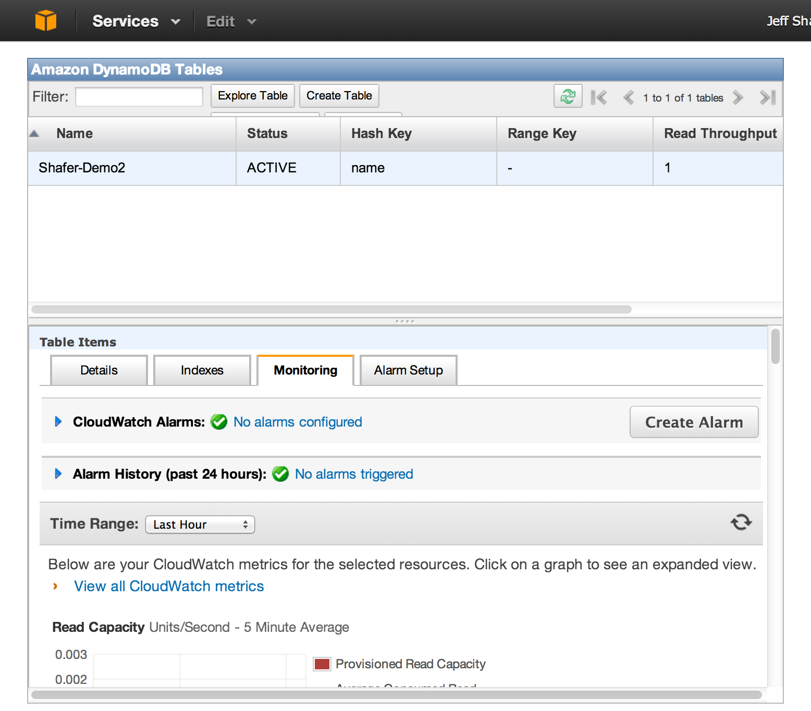Expand the CloudWatch Alarms section

(58, 422)
